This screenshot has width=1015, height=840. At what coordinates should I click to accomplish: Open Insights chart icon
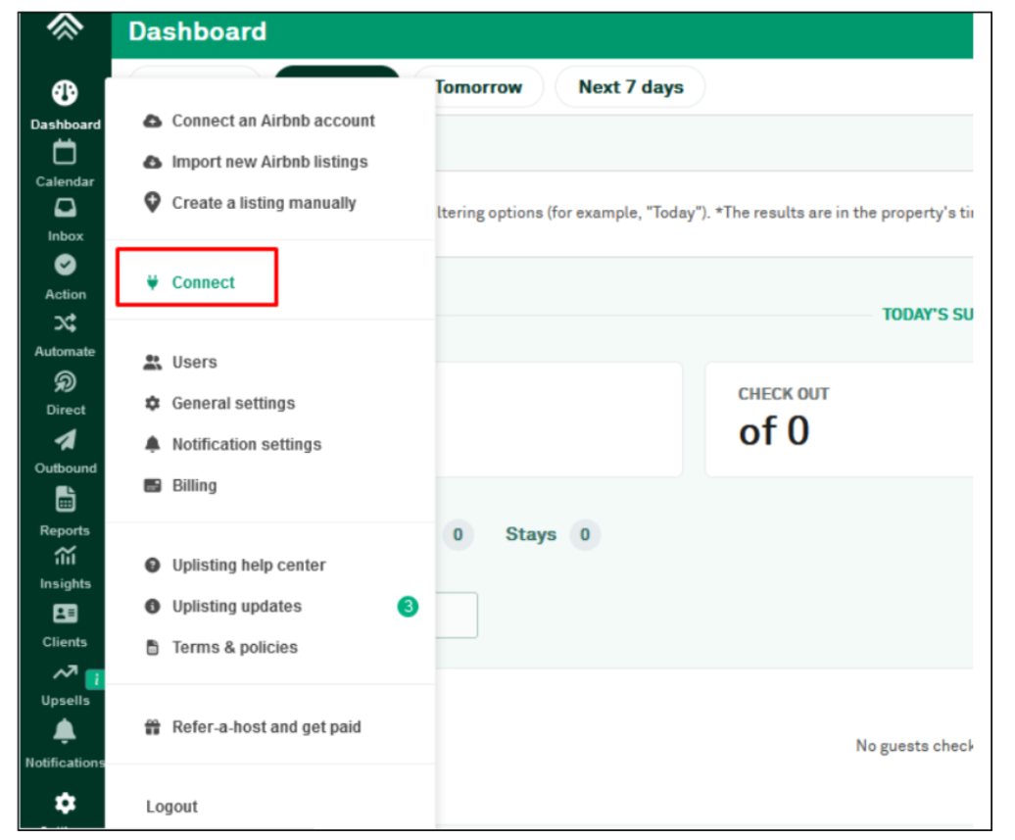[65, 556]
